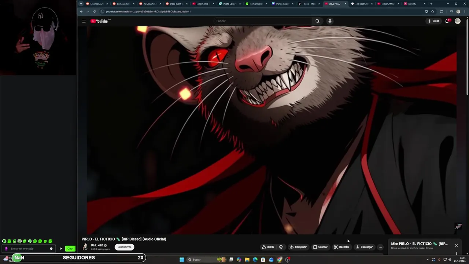Image resolution: width=469 pixels, height=264 pixels.
Task: Bookmark this page with the star
Action: tap(432, 11)
